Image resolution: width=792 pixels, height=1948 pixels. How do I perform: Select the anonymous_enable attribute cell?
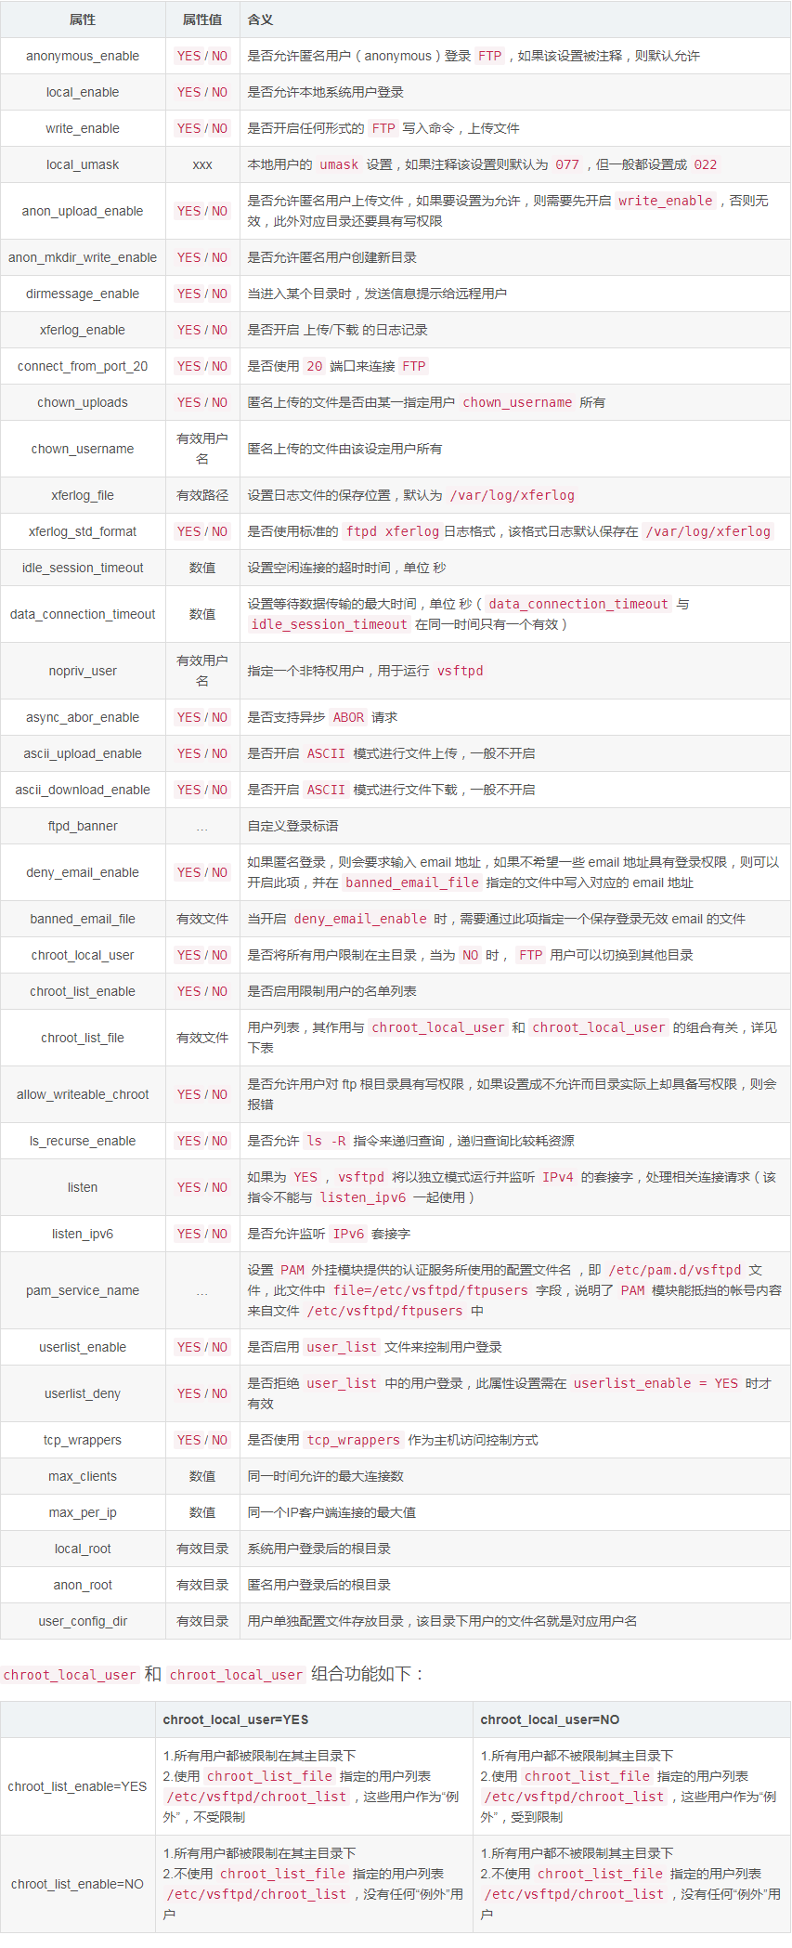point(83,56)
